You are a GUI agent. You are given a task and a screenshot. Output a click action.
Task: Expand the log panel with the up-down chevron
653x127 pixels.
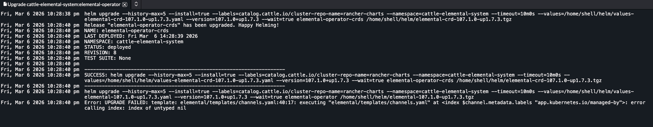click(136, 4)
